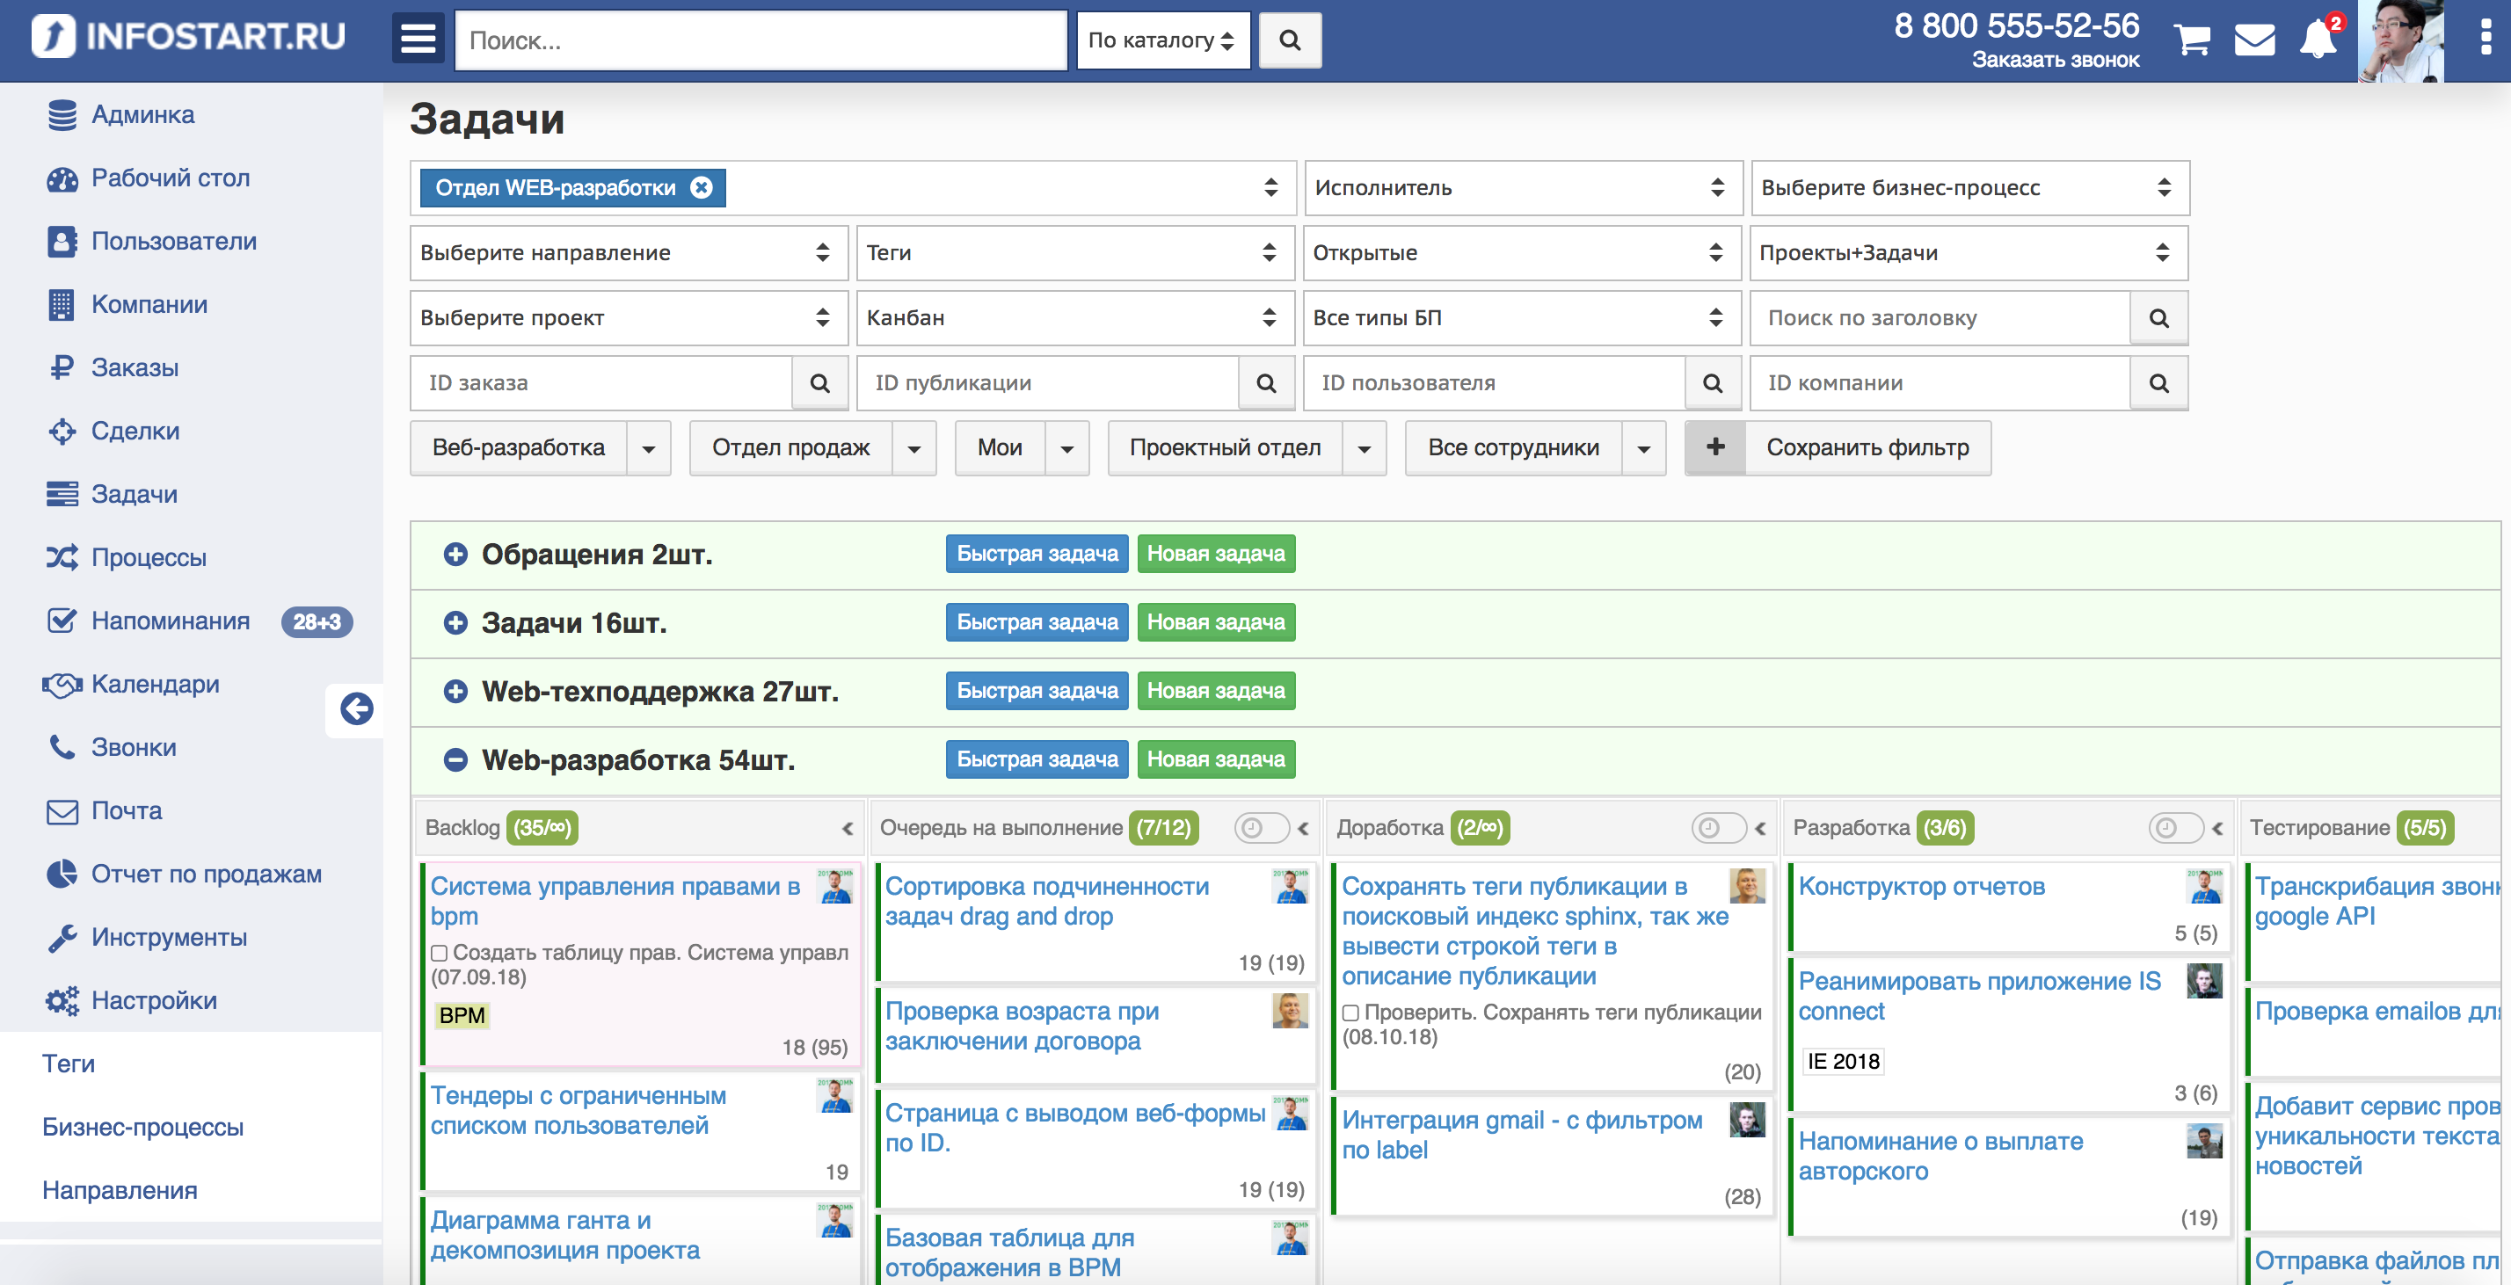Open the Открытые status dropdown

click(1522, 252)
